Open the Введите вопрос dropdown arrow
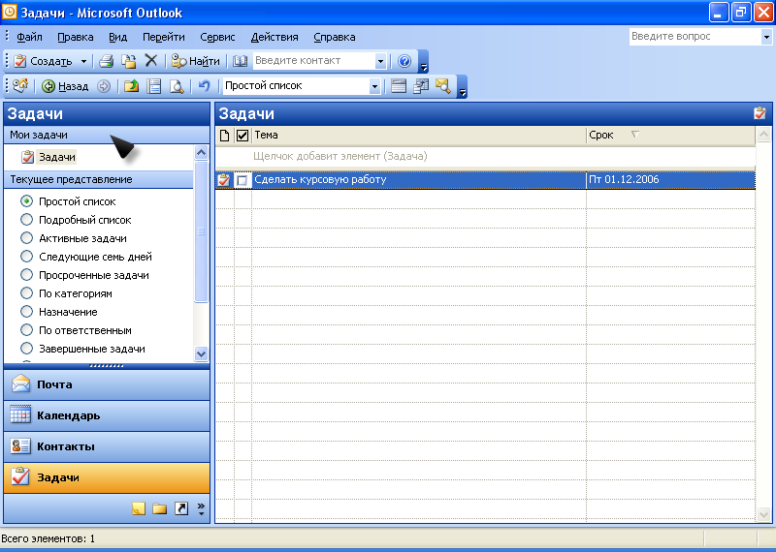This screenshot has height=552, width=776. 766,37
